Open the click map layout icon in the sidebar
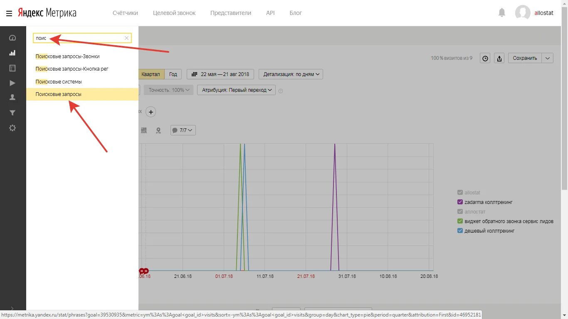The height and width of the screenshot is (319, 568). click(x=12, y=68)
